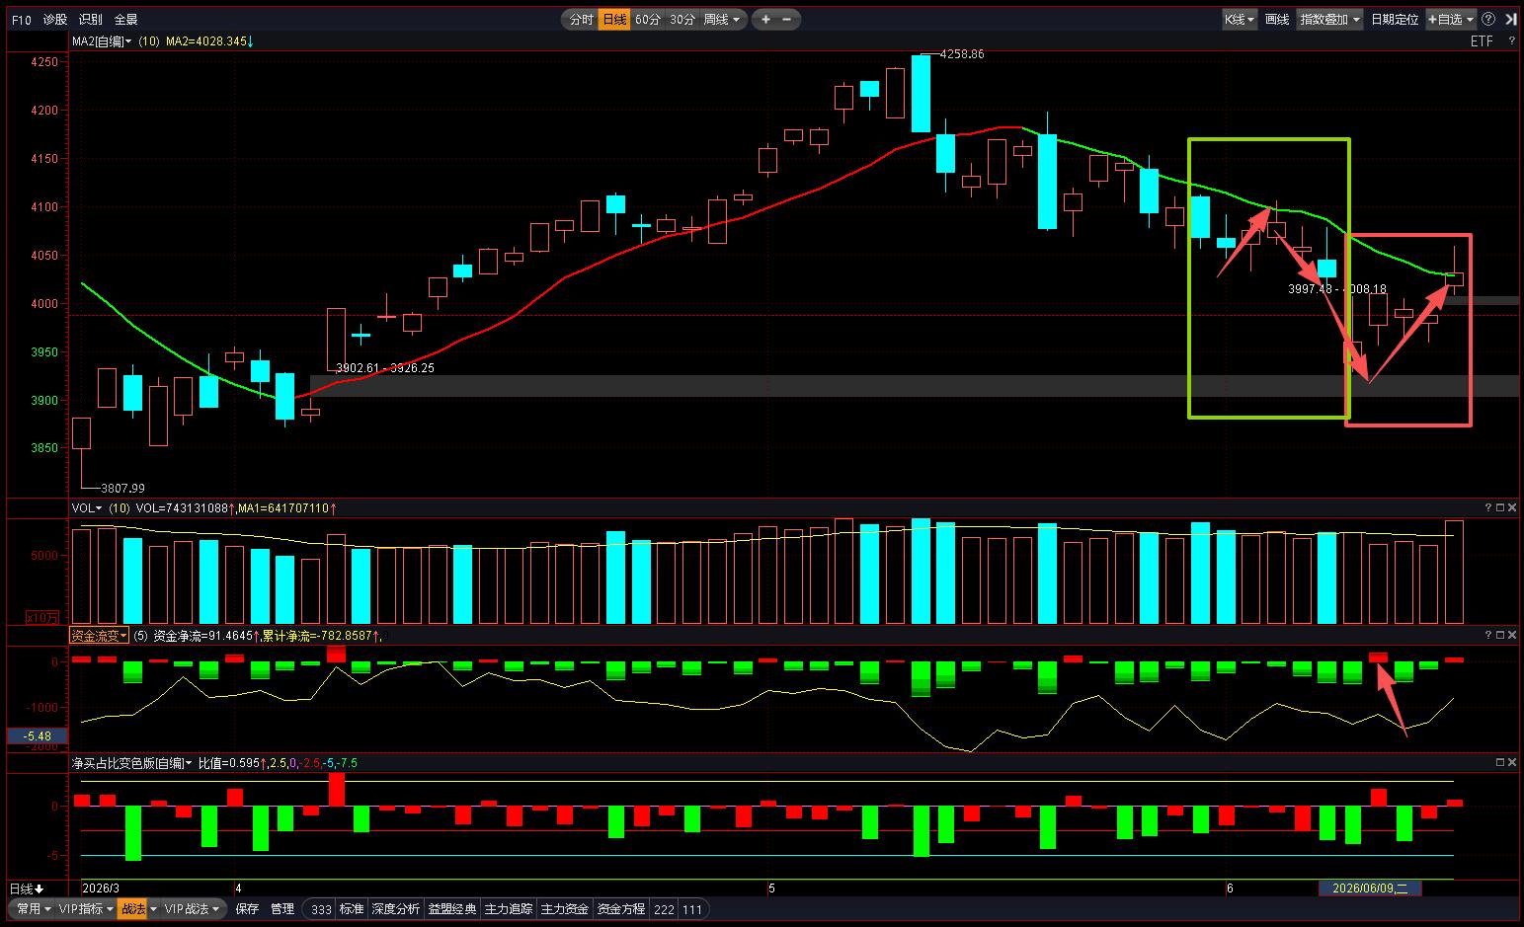Open the 周线 period dropdown

click(721, 20)
